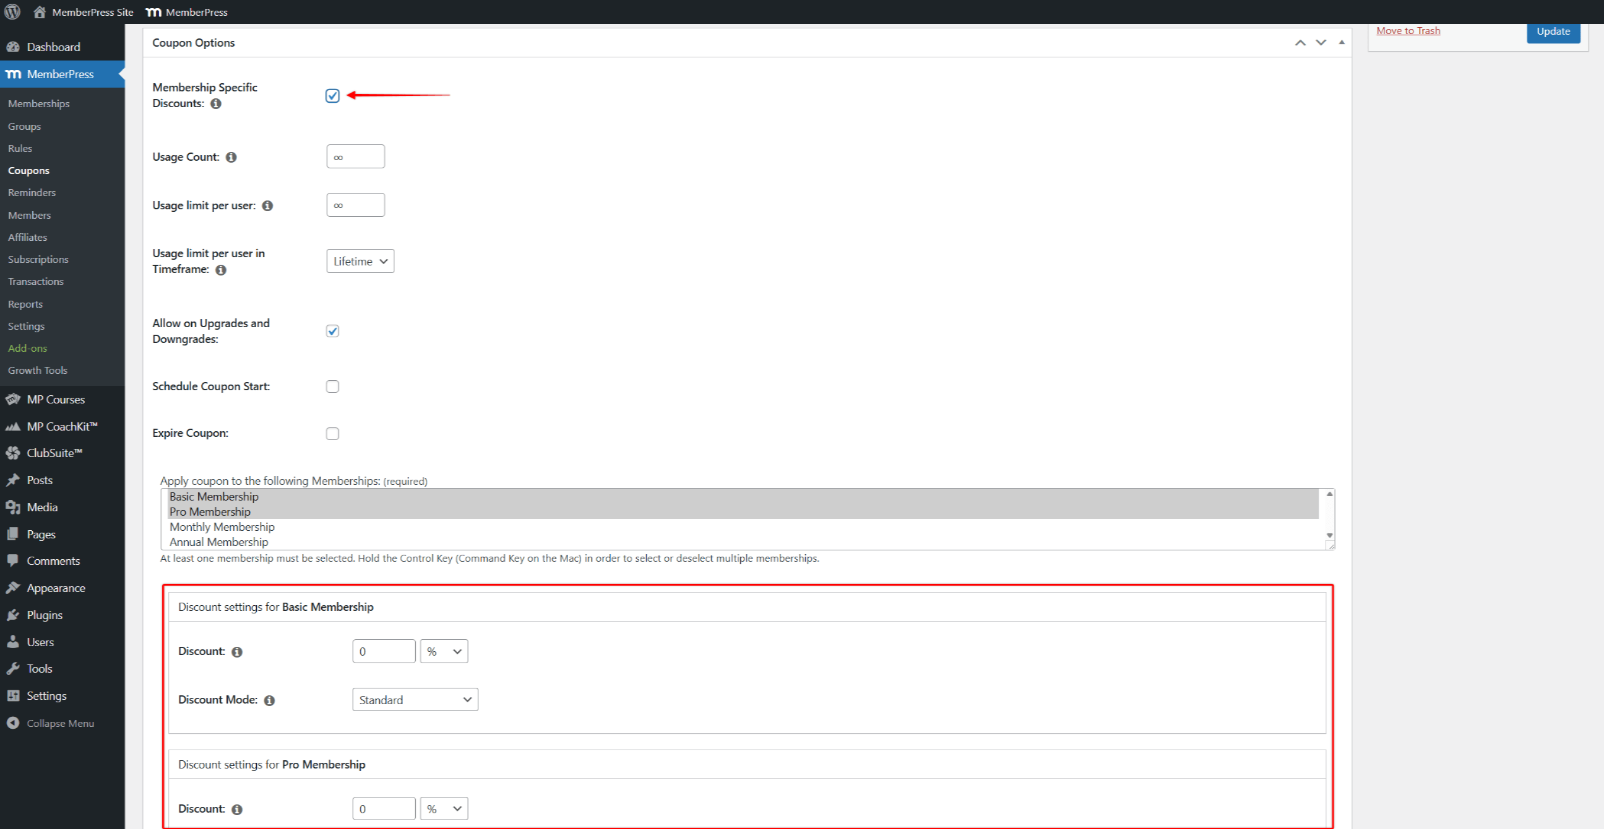
Task: Open the Coupons section in MemberPress menu
Action: click(x=28, y=170)
